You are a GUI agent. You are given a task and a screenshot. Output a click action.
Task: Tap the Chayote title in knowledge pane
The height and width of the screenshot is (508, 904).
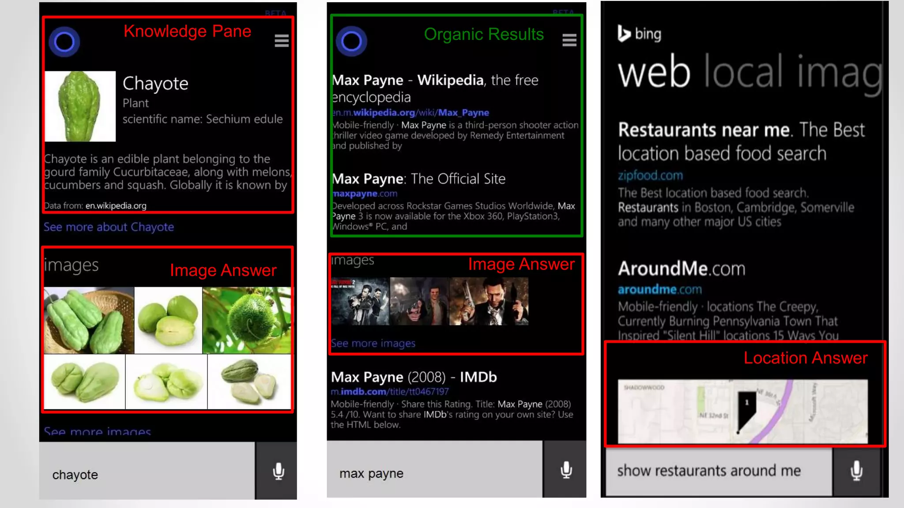pos(155,83)
